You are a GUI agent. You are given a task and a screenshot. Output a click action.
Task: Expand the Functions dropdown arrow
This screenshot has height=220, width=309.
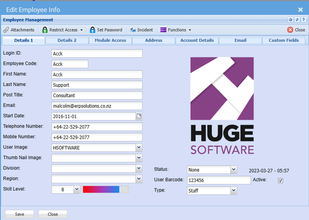(x=190, y=30)
